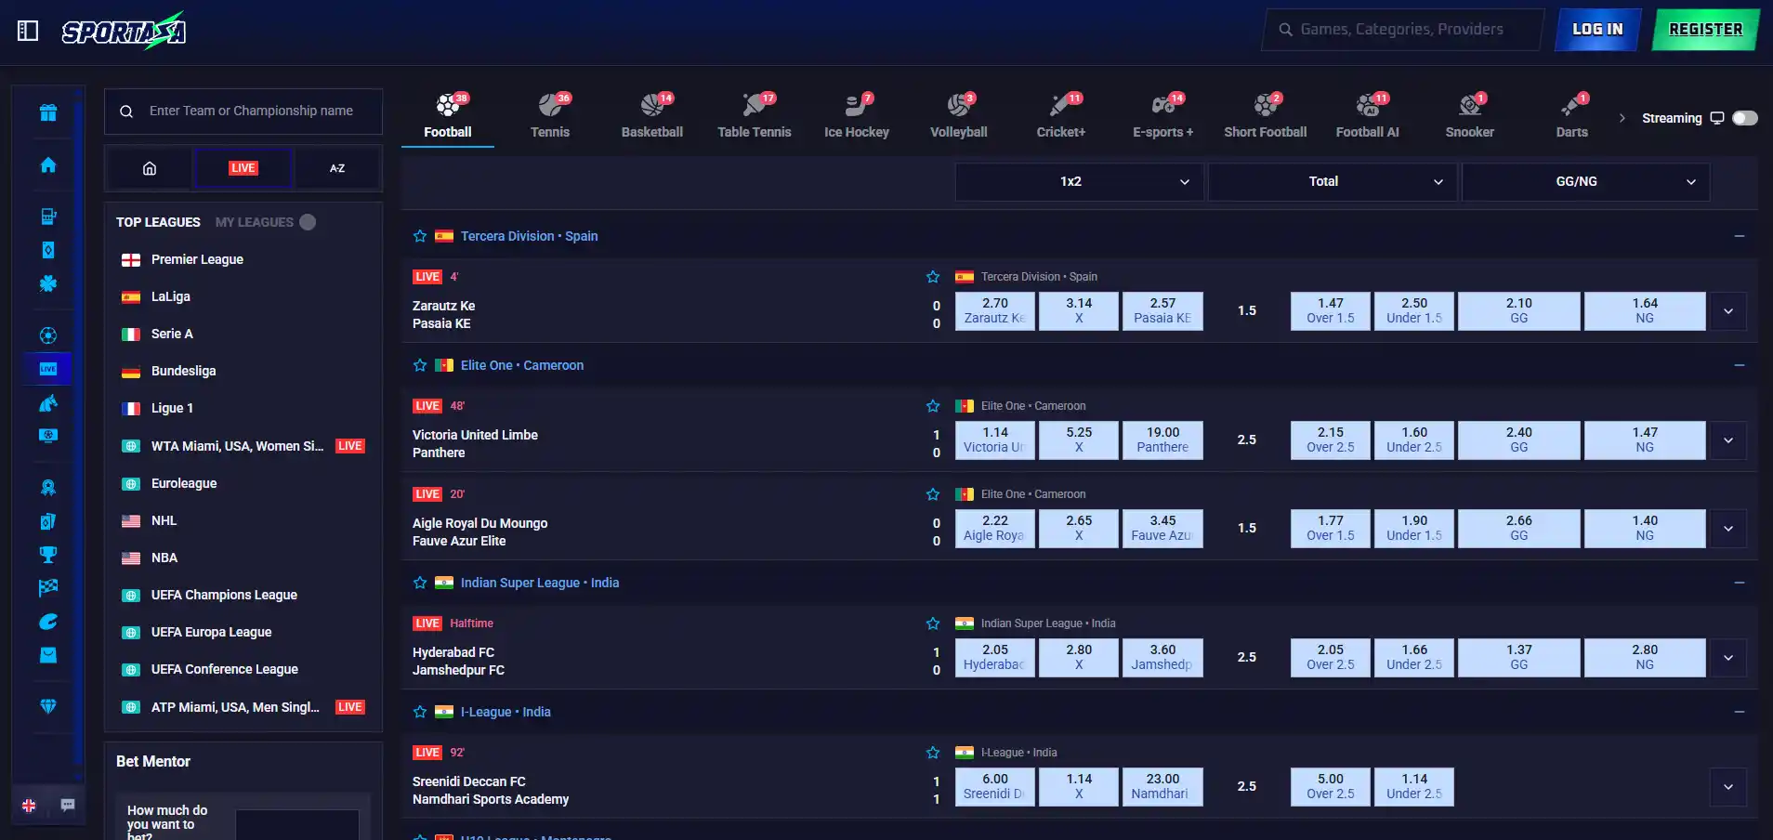
Task: Favorite the Indian Super League star
Action: coord(420,583)
